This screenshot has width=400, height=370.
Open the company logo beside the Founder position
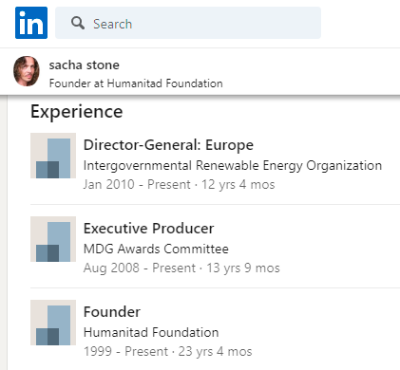(53, 323)
